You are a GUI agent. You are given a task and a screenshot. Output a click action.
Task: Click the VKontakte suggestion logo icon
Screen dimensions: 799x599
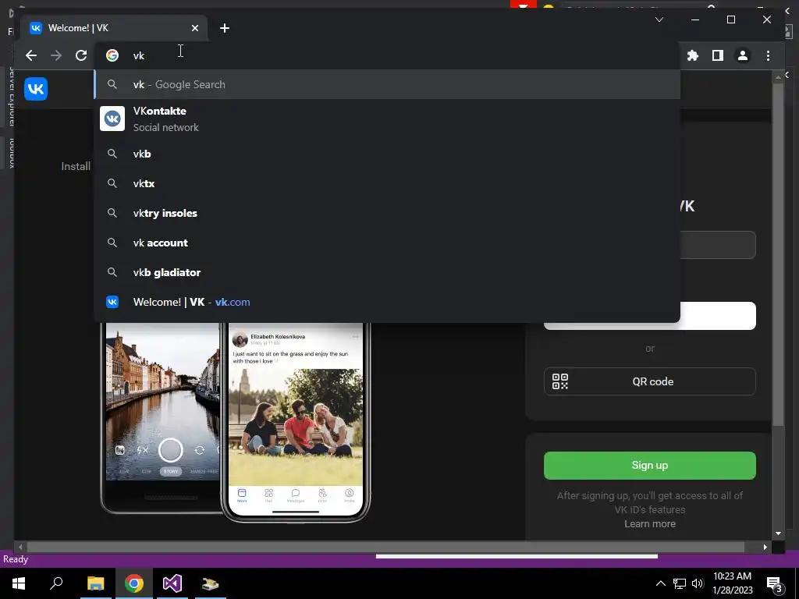coord(112,119)
